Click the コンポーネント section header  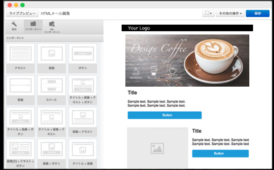click(x=55, y=38)
